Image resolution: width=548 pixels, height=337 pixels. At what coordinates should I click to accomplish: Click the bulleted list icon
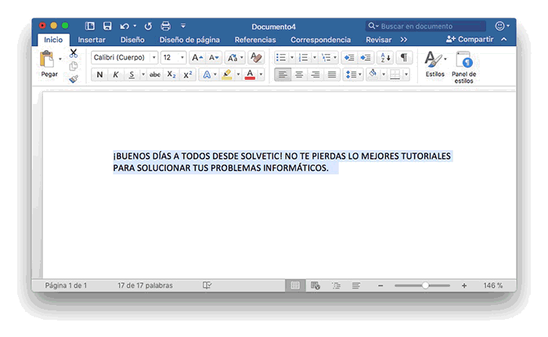click(x=281, y=58)
